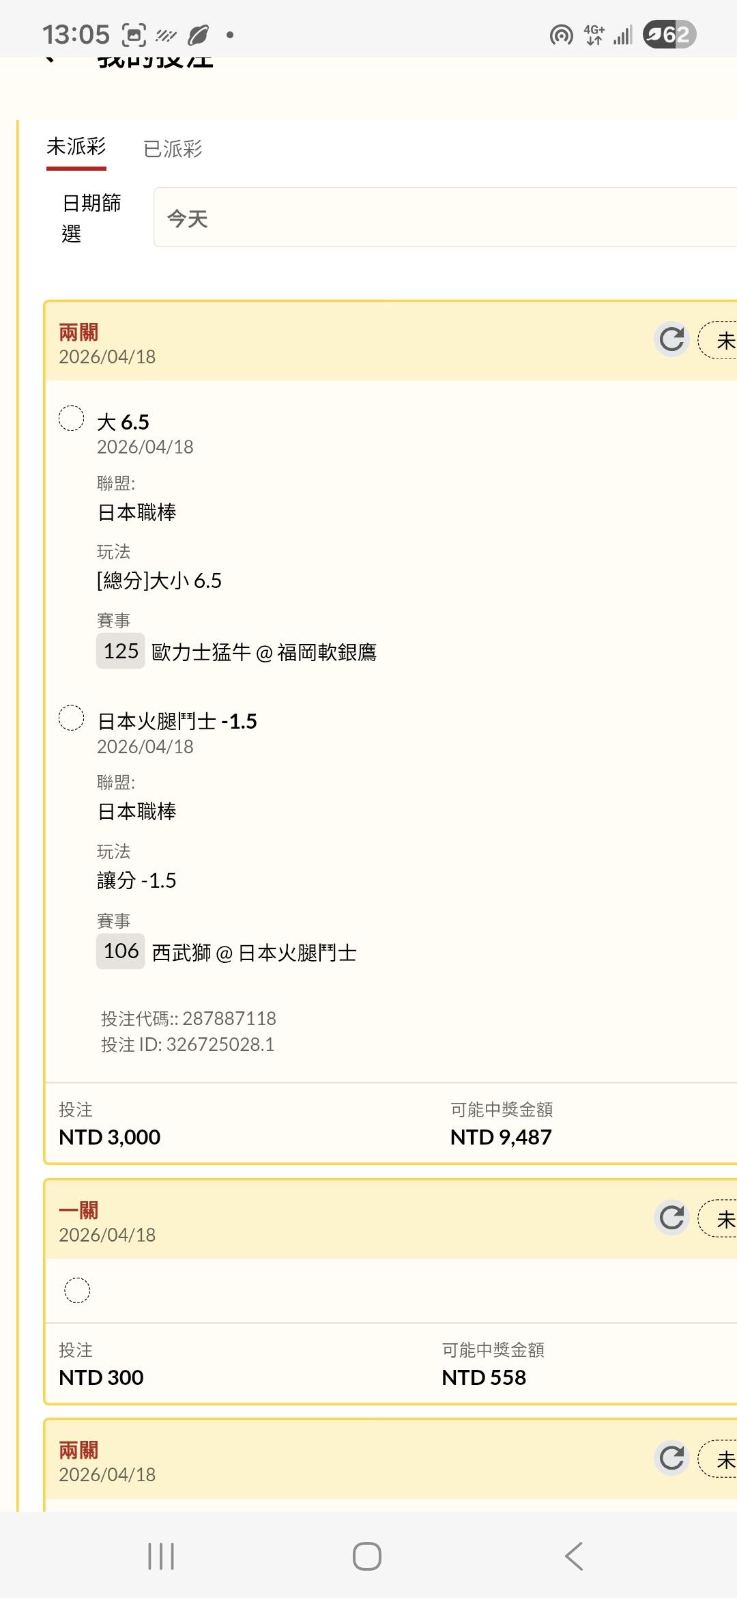This screenshot has height=1598, width=737.
Task: Tap the 投注代碼 287887118 text
Action: (x=188, y=1018)
